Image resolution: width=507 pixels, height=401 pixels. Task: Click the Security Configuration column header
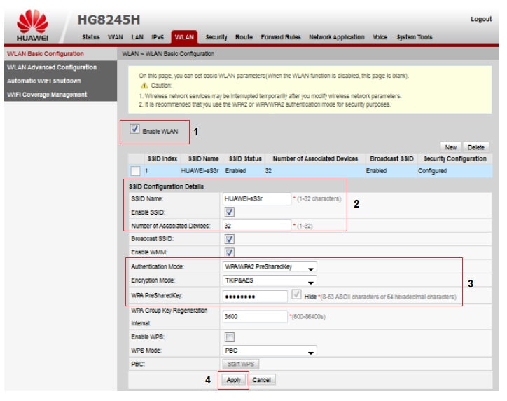(x=455, y=159)
